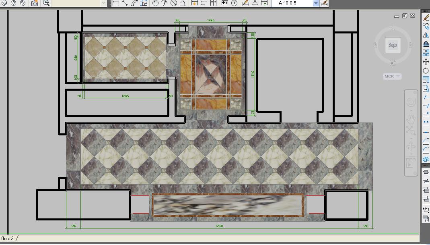Viewport: 430px width, 245px height.
Task: Click the Zoom extents tool in navigation bar
Action: (x=411, y=131)
